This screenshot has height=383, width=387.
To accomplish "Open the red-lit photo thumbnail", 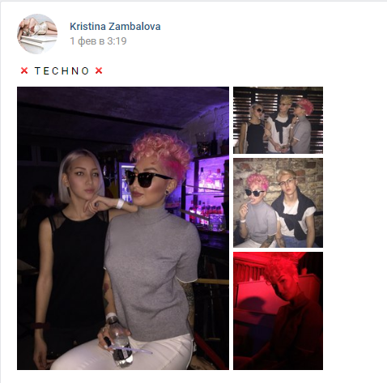I will 278,311.
